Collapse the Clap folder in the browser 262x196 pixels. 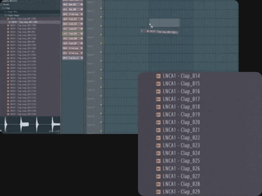click(x=3, y=8)
